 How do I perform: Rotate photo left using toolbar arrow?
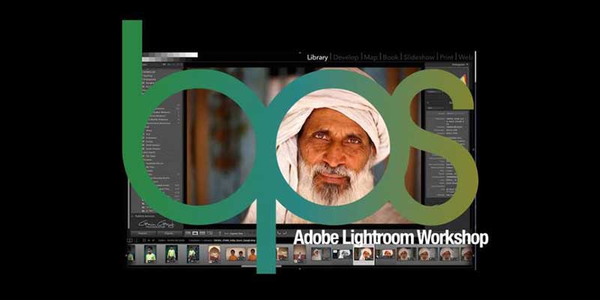(x=279, y=232)
